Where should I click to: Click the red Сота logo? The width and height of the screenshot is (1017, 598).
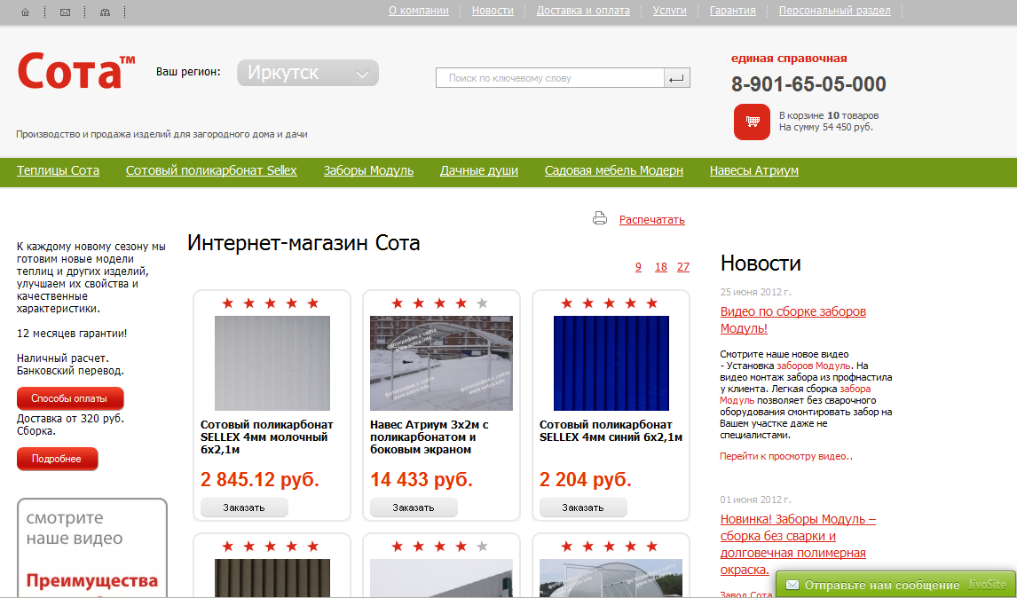(76, 71)
